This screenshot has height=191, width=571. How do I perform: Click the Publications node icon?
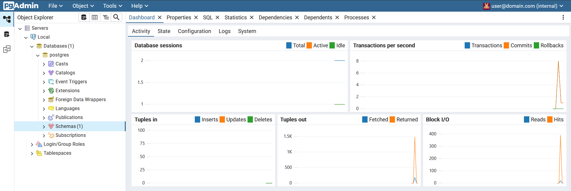[51, 117]
